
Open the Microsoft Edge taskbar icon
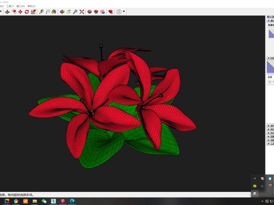[x=72, y=201]
